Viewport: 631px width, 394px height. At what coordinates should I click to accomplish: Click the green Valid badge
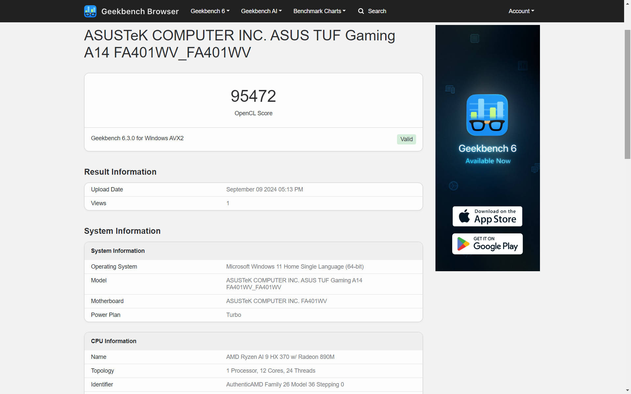(406, 139)
